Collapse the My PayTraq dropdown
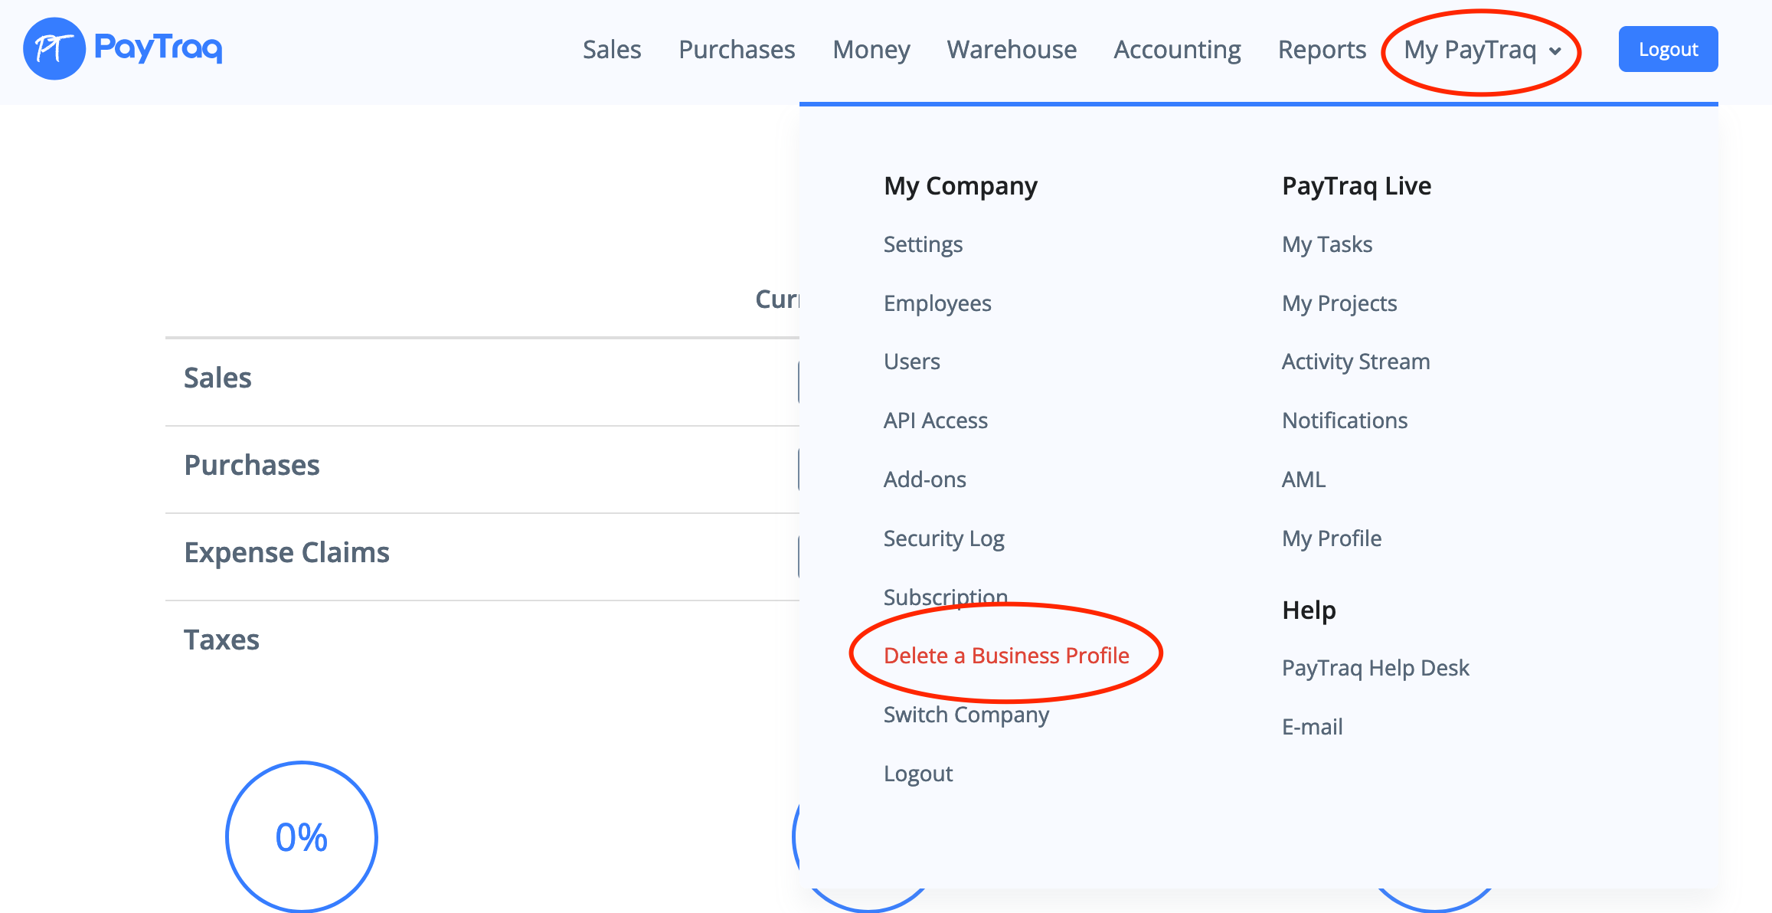1772x913 pixels. 1483,50
